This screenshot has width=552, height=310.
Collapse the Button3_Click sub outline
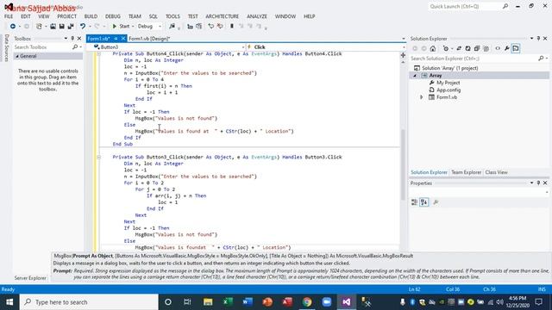pyautogui.click(x=99, y=157)
